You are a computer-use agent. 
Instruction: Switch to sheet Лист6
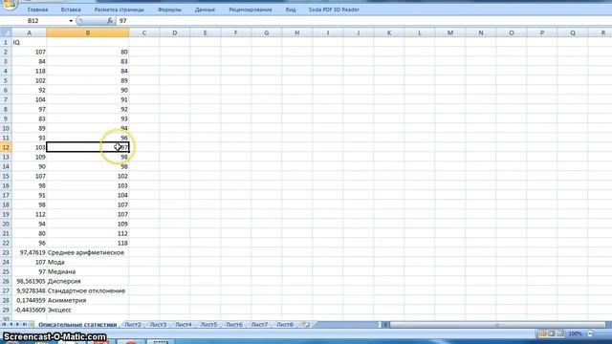[234, 325]
